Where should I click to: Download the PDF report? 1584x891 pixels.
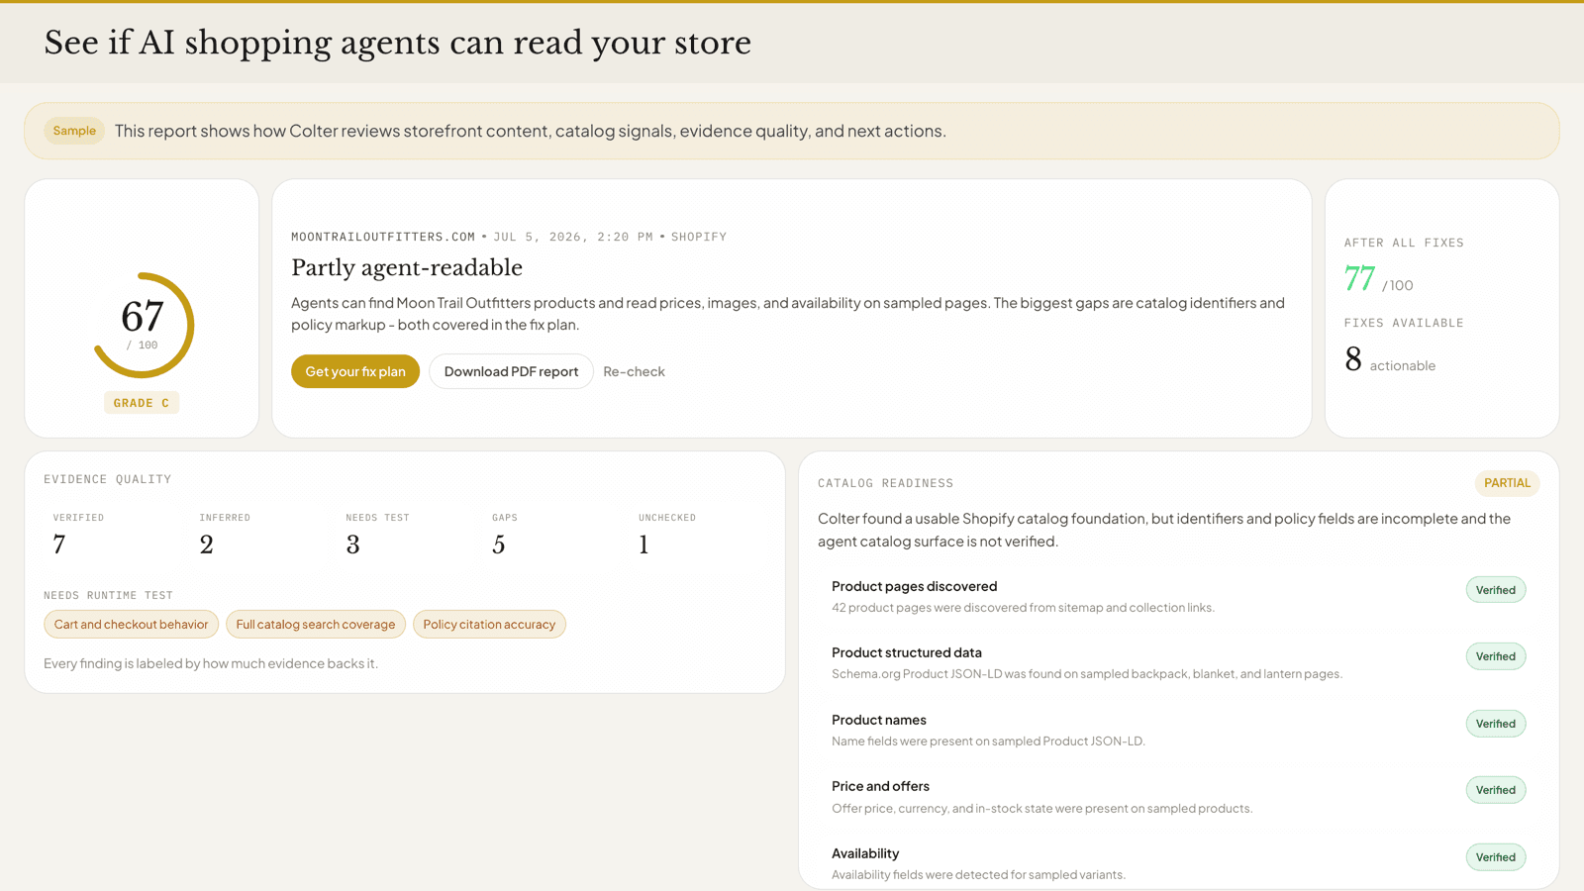click(x=511, y=371)
